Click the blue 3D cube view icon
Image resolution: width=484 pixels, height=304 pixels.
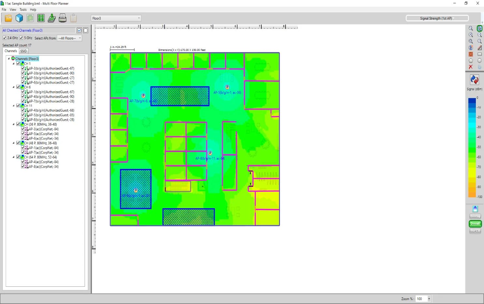point(20,18)
